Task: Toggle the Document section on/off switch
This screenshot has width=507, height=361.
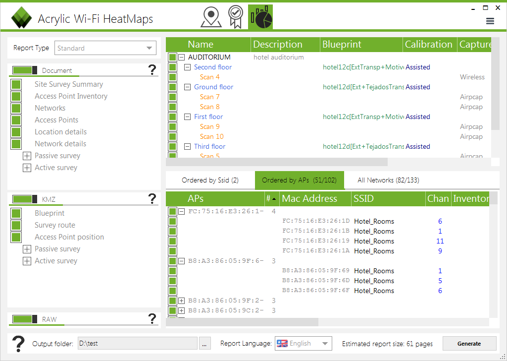Action: click(x=25, y=70)
